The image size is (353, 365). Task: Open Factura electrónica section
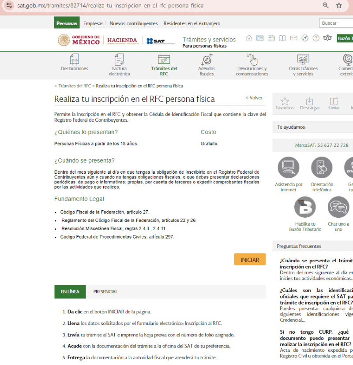119,65
